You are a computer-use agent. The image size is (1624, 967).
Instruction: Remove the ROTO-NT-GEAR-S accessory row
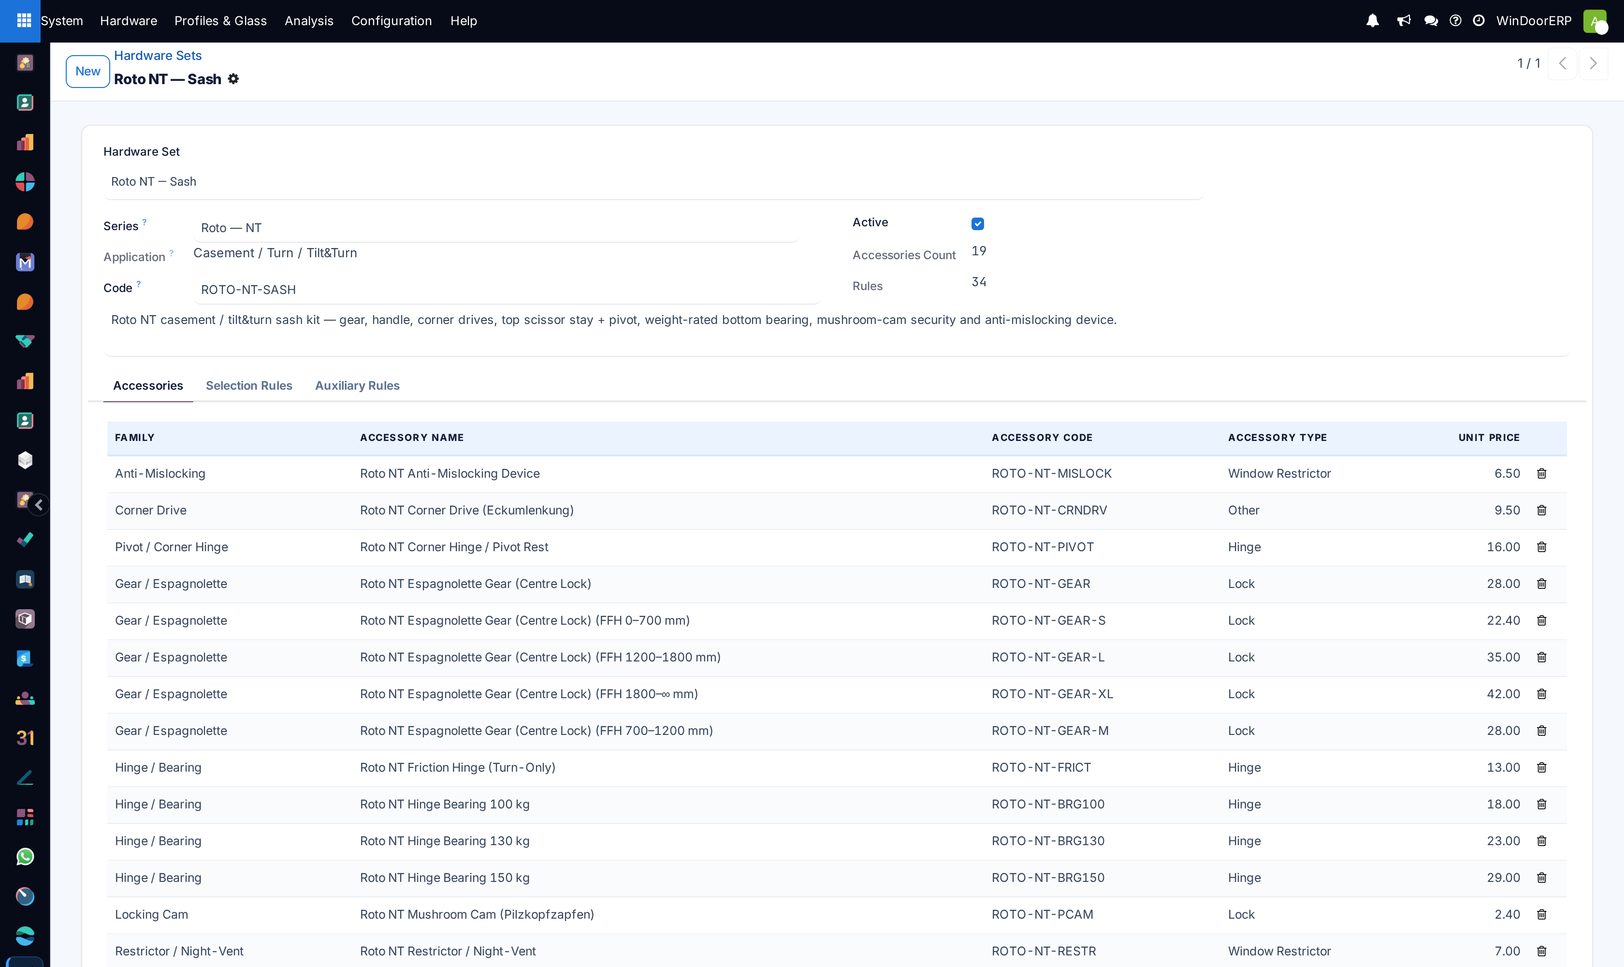1541,620
